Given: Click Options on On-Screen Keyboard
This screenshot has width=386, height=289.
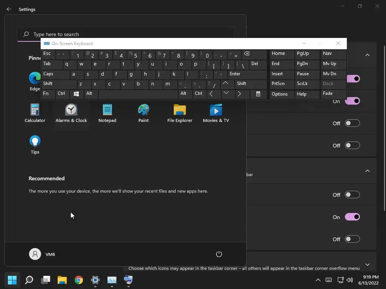Looking at the screenshot, I should click(281, 94).
